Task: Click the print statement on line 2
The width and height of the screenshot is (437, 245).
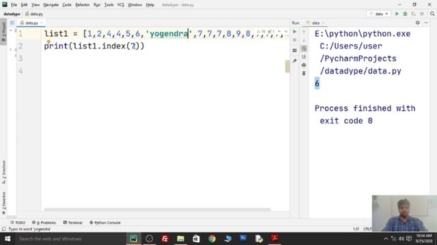Action: [94, 46]
